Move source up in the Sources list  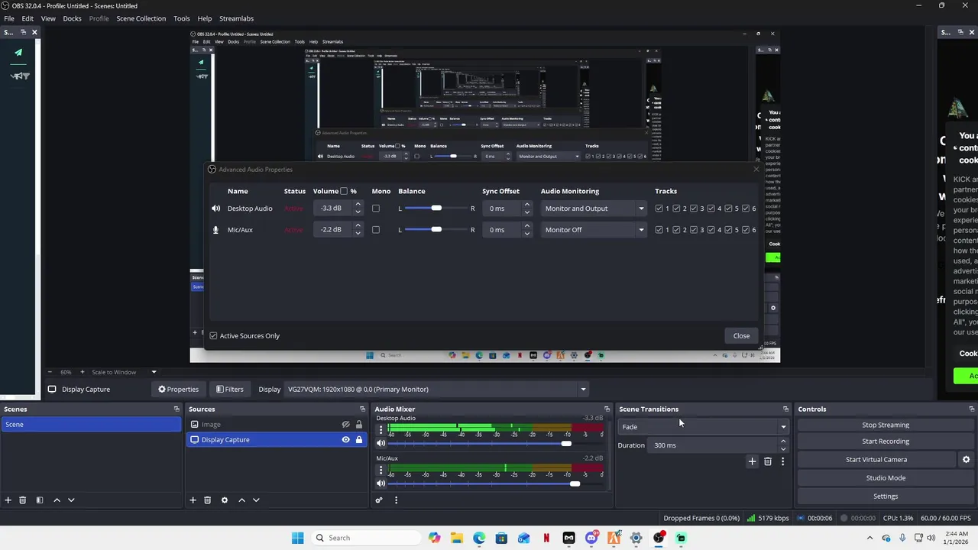[241, 500]
